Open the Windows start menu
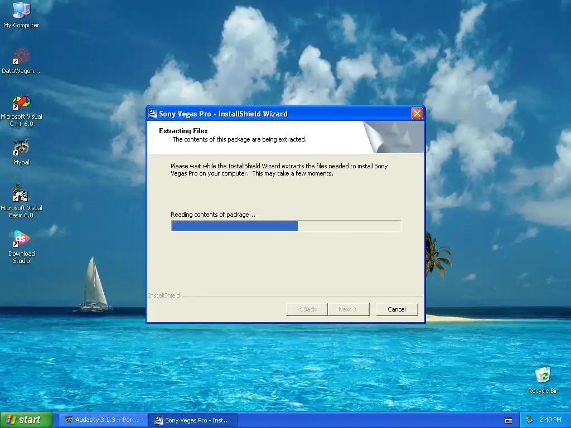The height and width of the screenshot is (428, 571). coord(26,420)
